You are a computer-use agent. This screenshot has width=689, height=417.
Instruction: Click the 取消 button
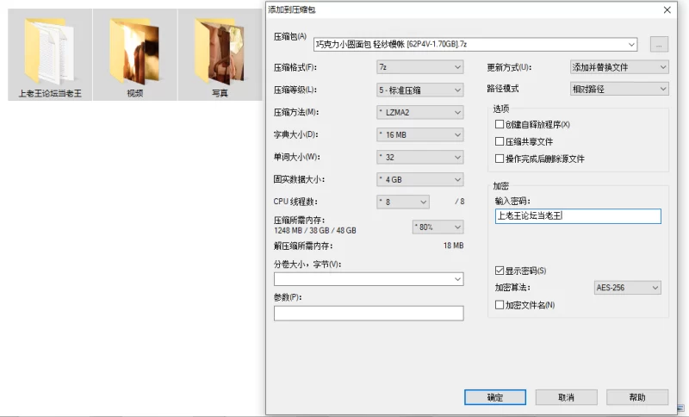pos(566,397)
